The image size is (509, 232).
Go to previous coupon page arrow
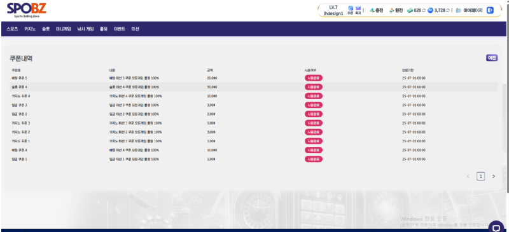click(468, 176)
